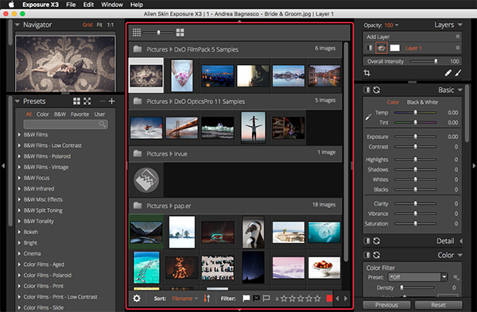The width and height of the screenshot is (477, 312).
Task: Select the crop tool in Layers panel
Action: point(366,73)
